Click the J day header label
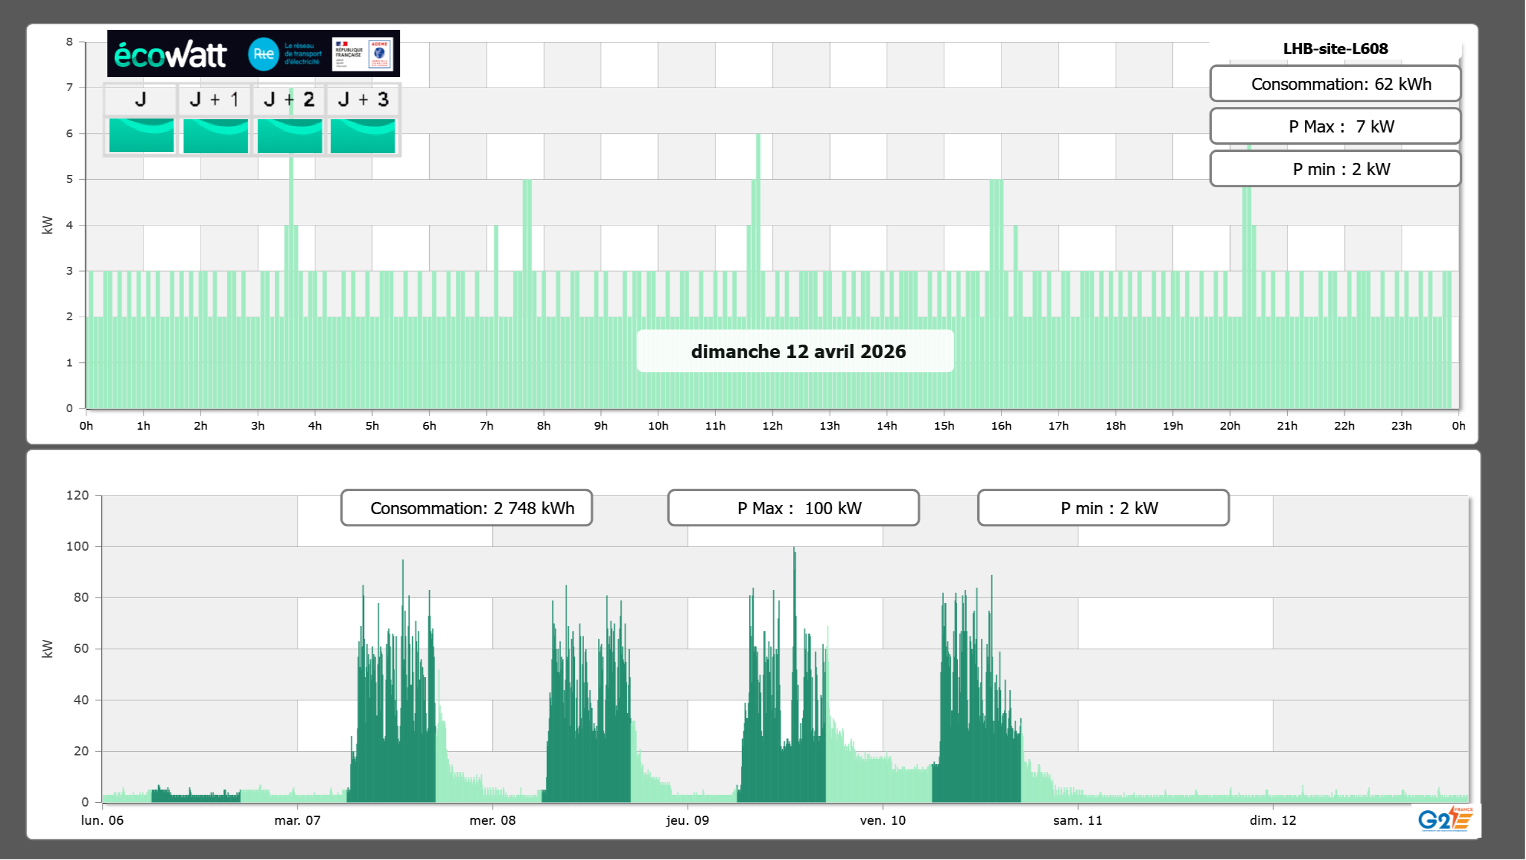This screenshot has height=860, width=1526. point(140,100)
